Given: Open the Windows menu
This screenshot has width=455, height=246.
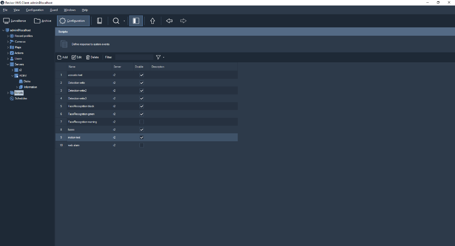Looking at the screenshot, I should tap(70, 10).
